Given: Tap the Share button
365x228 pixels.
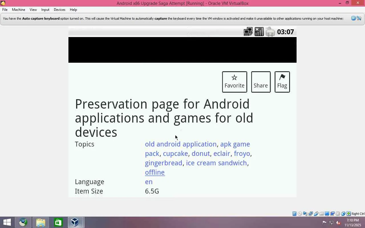Looking at the screenshot, I should pyautogui.click(x=261, y=82).
